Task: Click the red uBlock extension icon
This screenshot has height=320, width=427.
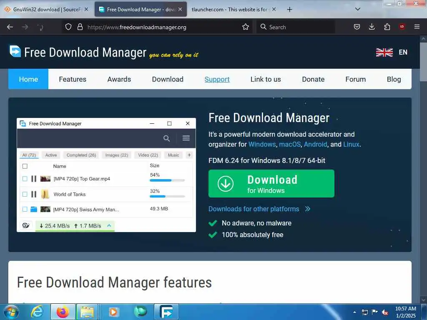Action: tap(402, 27)
